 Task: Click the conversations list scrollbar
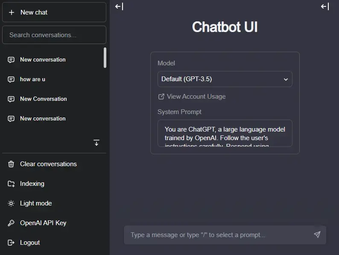[x=105, y=58]
